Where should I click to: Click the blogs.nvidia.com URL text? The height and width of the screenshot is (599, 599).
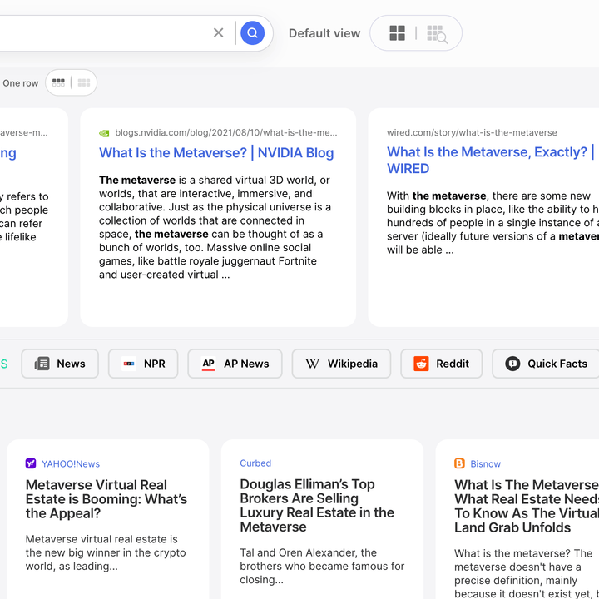tap(226, 132)
